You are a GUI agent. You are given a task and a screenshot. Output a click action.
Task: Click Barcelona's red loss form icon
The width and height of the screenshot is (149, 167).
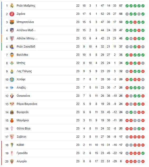[135, 22]
